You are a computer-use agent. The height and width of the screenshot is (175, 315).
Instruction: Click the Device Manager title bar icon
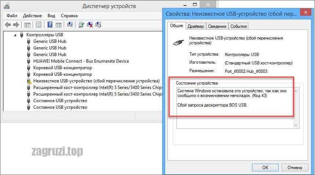coord(7,6)
